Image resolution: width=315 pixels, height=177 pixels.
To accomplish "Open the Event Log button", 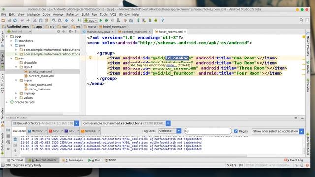I will tap(294, 160).
